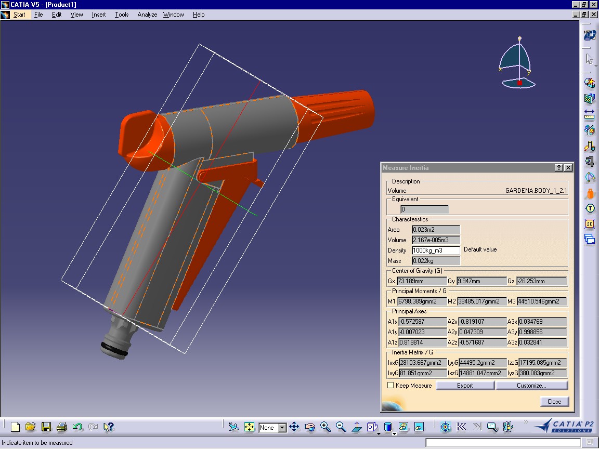599x449 pixels.
Task: Click the Zoom In magnifier icon
Action: (325, 427)
